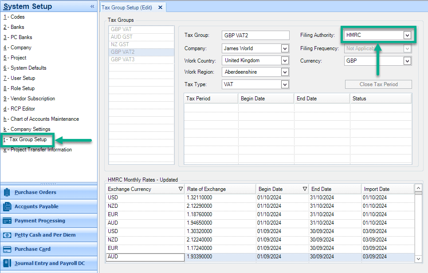This screenshot has width=428, height=273.
Task: Open t - Tax Group Setup entry
Action: pos(25,139)
